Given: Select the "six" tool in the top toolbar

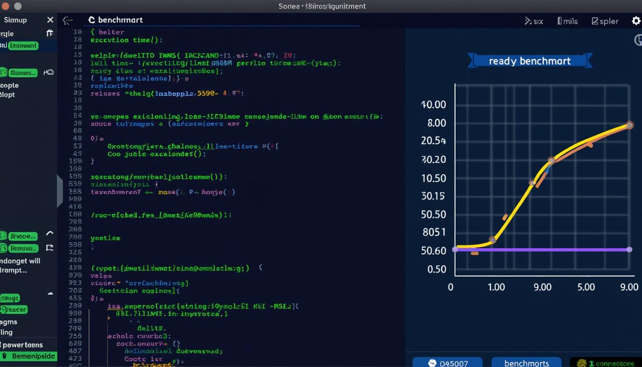Looking at the screenshot, I should coord(533,21).
